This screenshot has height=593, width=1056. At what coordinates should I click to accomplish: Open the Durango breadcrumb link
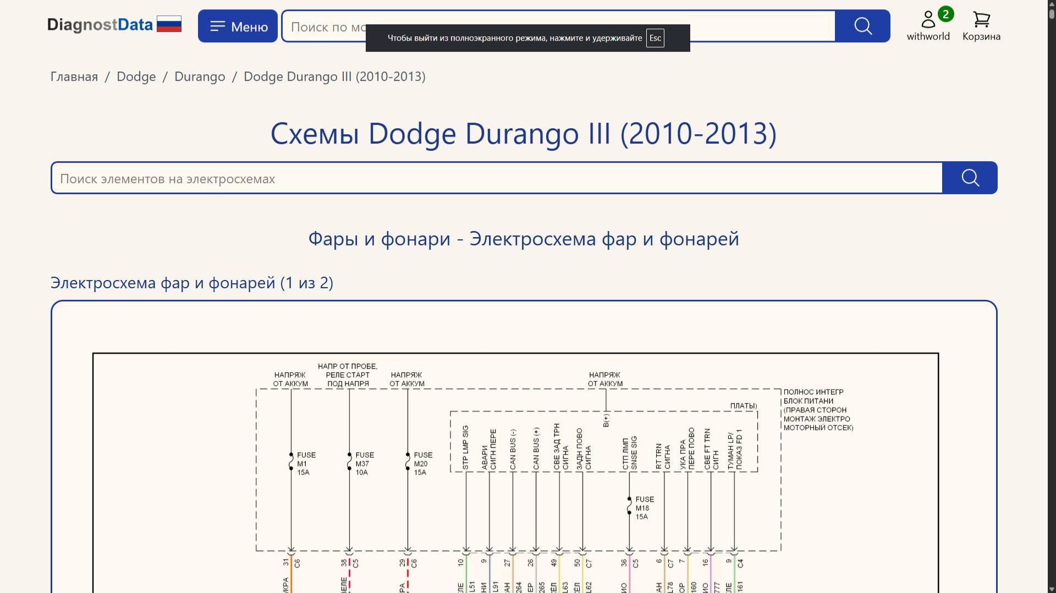click(x=200, y=76)
